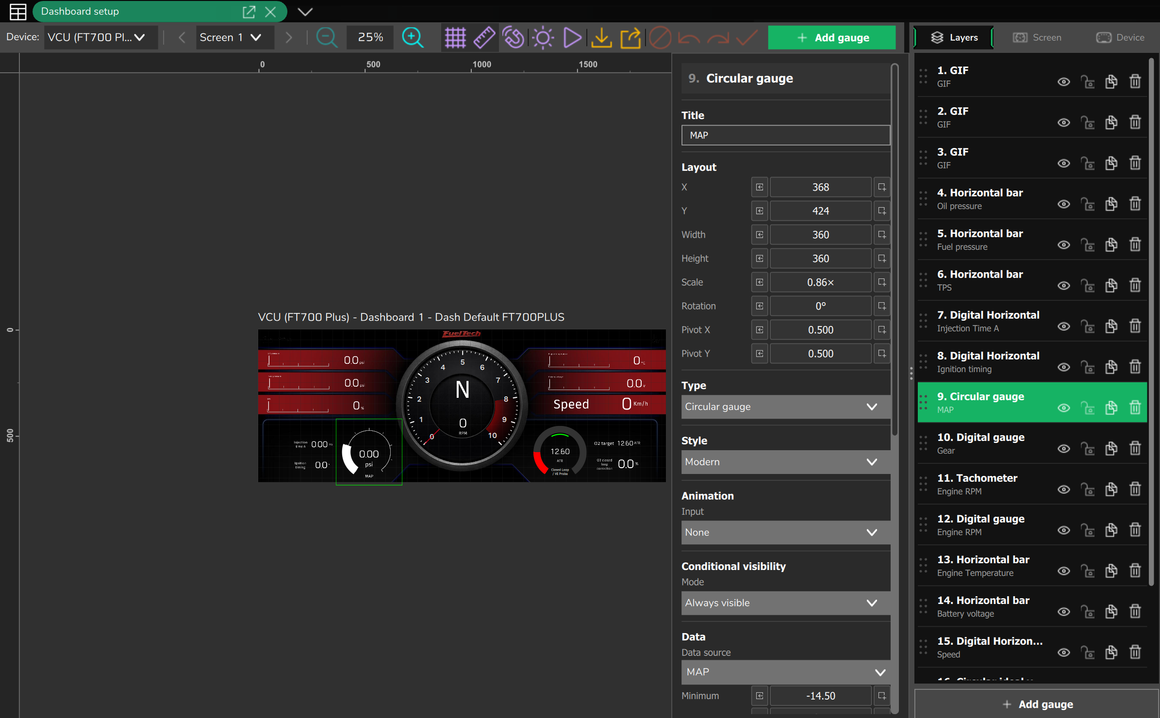Click the zoom out magnifier icon
The image size is (1160, 718).
(327, 37)
